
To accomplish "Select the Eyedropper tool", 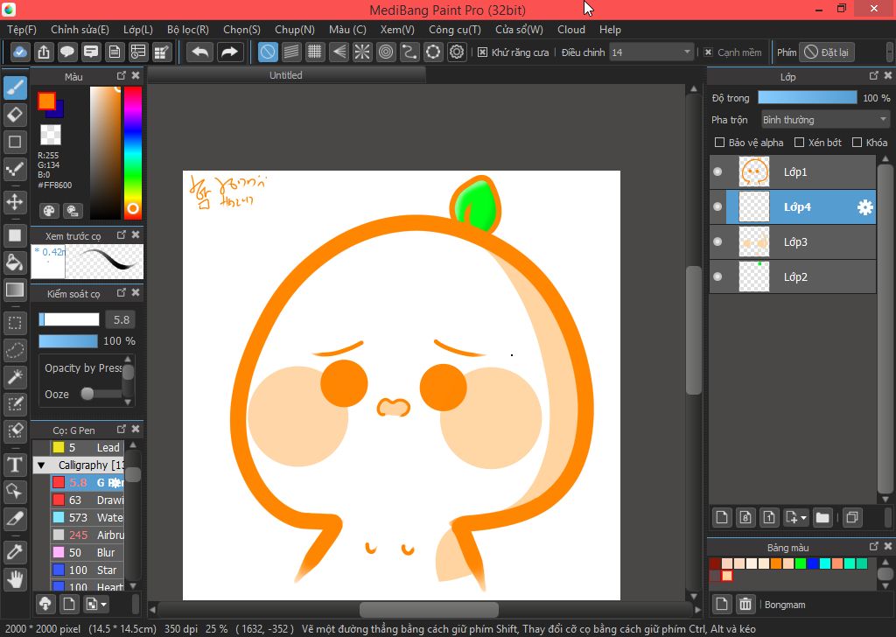I will tap(15, 551).
